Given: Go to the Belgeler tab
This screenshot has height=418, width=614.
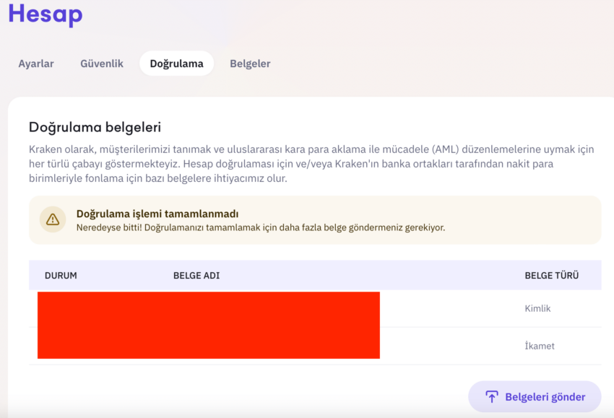Looking at the screenshot, I should click(x=250, y=64).
